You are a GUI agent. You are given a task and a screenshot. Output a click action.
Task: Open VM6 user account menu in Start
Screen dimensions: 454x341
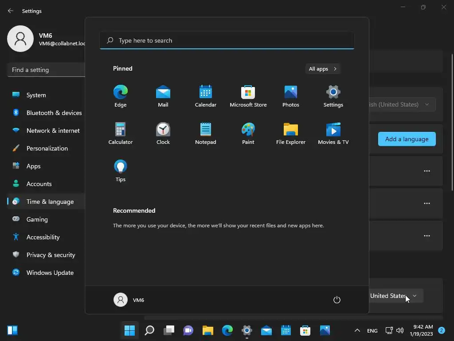129,300
